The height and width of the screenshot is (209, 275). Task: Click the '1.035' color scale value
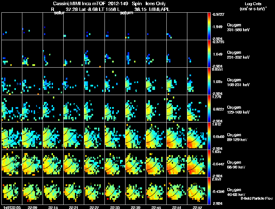(218, 82)
